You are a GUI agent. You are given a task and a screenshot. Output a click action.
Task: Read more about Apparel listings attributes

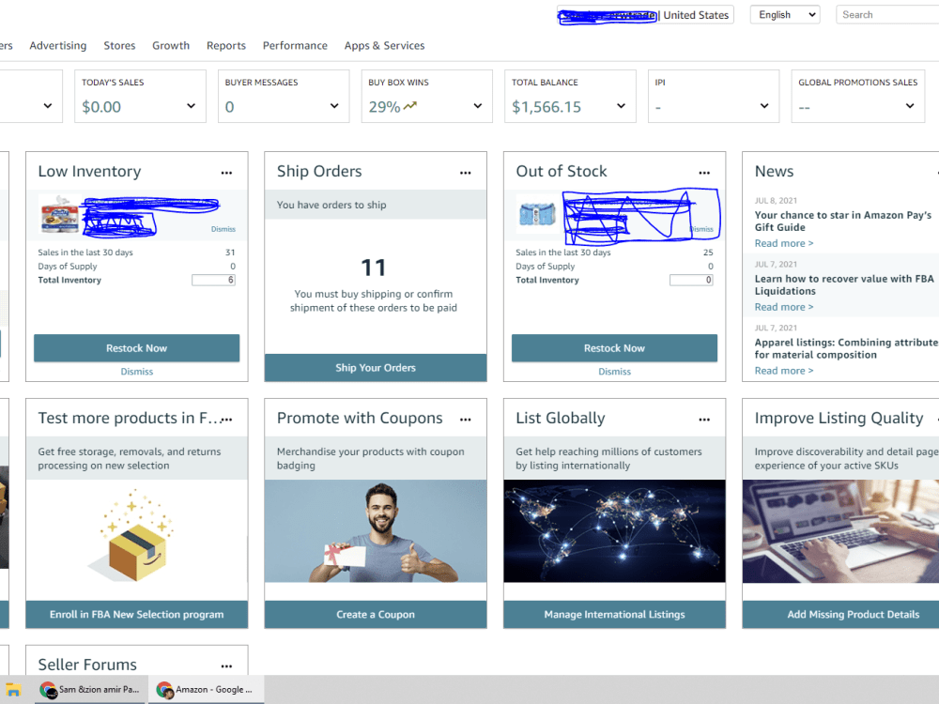click(784, 371)
